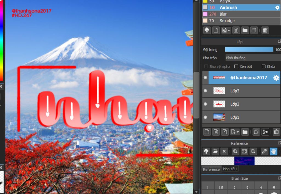Download brushes from cloud in brush panel
This screenshot has width=281, height=194.
[x=207, y=30]
